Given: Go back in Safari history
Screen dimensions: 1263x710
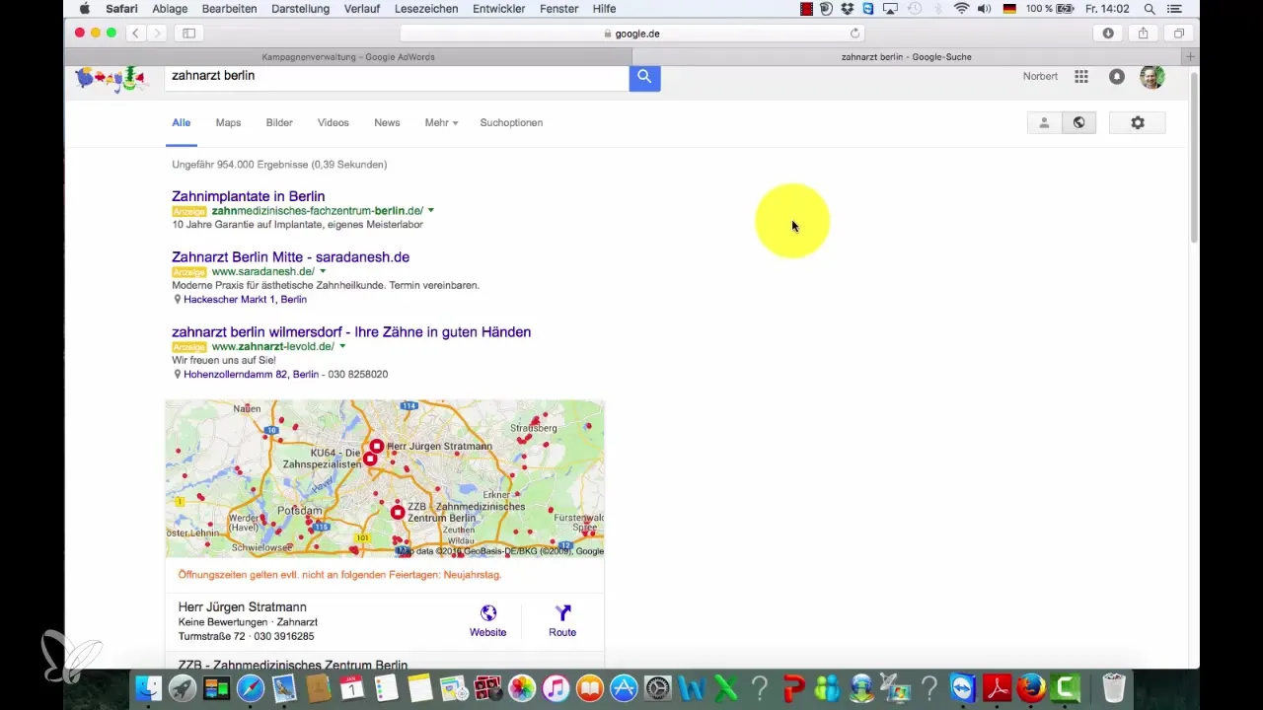Looking at the screenshot, I should pos(136,33).
